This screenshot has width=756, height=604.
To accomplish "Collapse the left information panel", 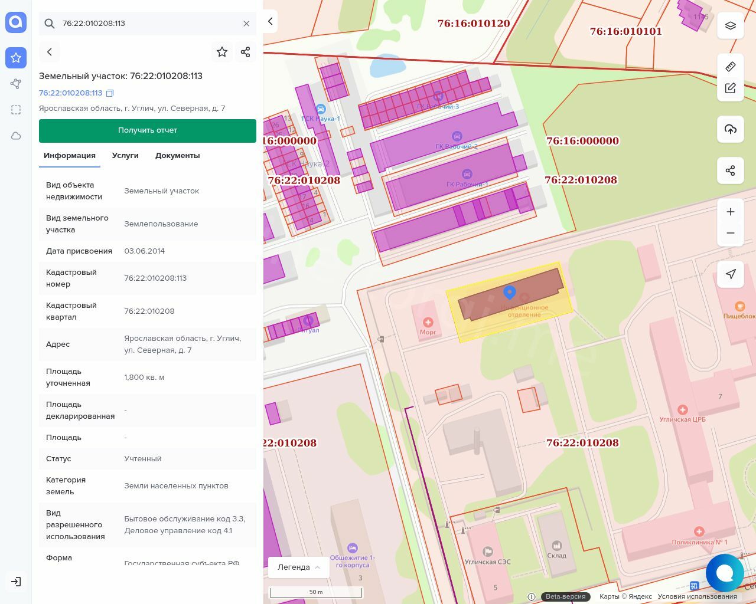I will pos(271,21).
